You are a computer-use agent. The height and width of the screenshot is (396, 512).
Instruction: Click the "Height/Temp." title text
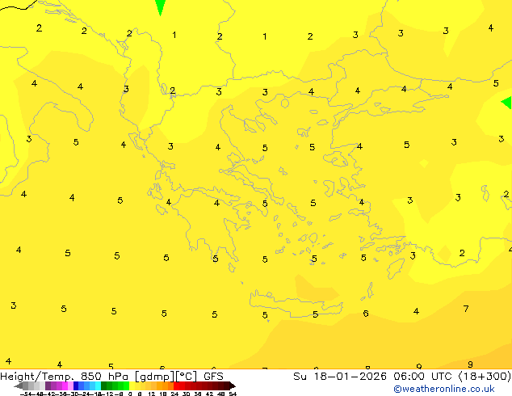pyautogui.click(x=37, y=377)
